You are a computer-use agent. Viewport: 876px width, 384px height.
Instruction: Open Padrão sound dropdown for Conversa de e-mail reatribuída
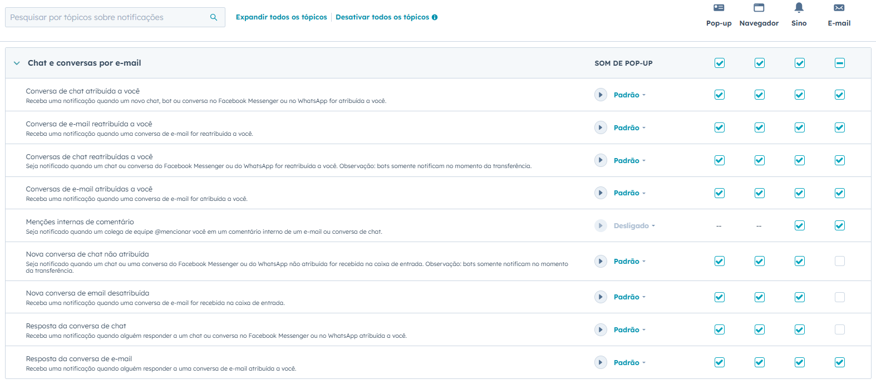point(629,127)
